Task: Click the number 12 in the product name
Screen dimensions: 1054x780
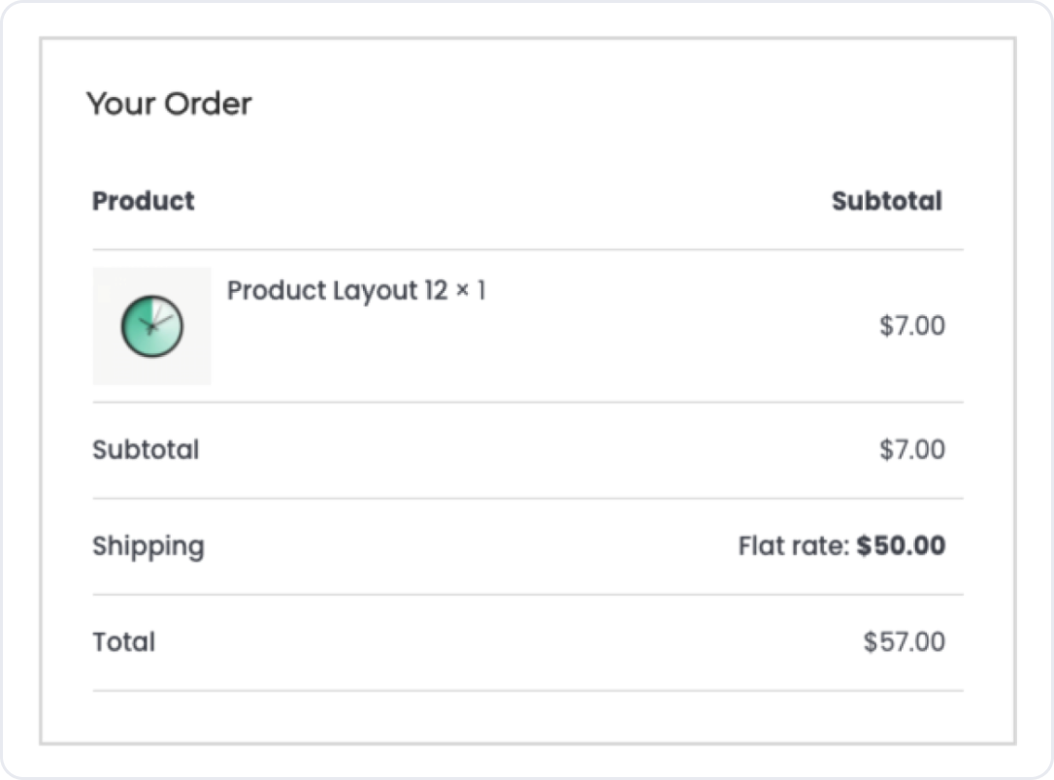Action: (x=436, y=290)
